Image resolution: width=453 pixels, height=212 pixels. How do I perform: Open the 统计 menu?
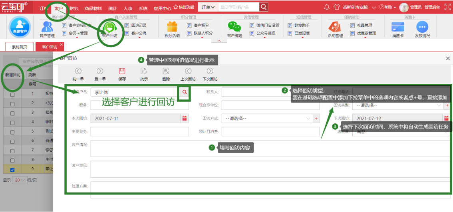tap(113, 8)
